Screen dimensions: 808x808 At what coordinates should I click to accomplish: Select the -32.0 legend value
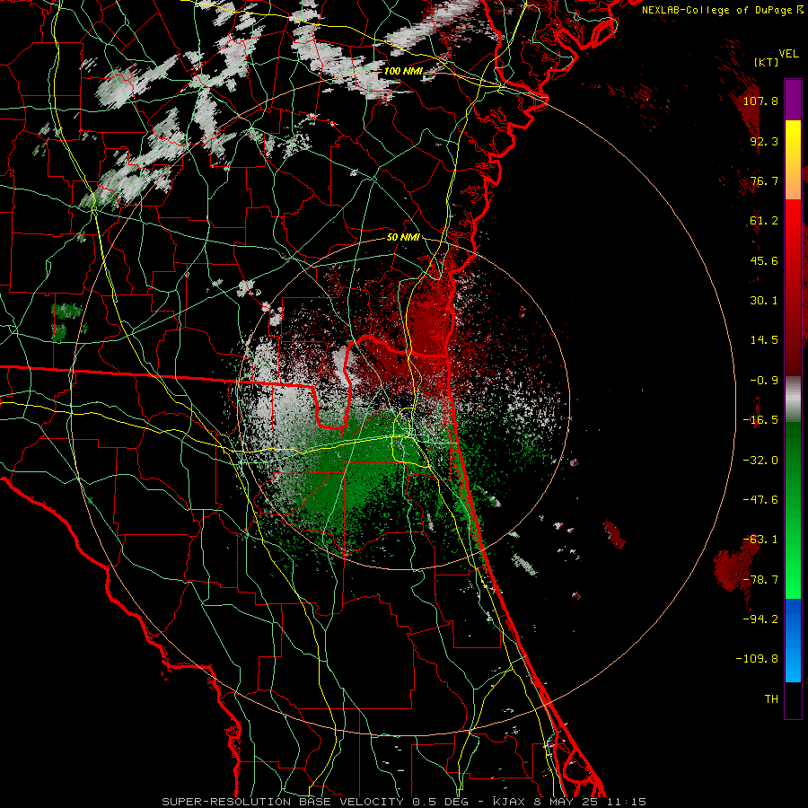(x=760, y=461)
